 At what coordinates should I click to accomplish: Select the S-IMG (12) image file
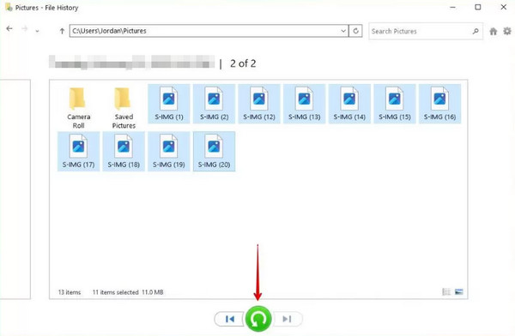tap(259, 104)
